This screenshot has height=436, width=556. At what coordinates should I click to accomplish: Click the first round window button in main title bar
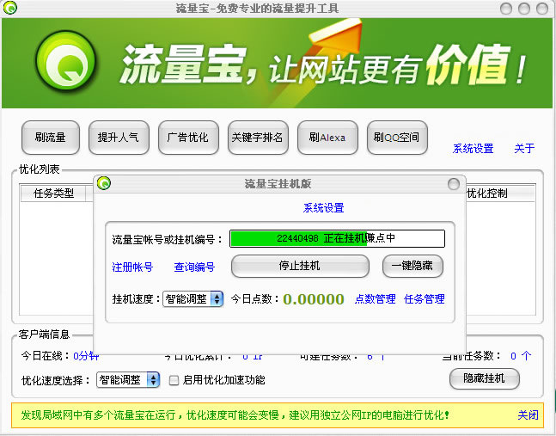[506, 8]
